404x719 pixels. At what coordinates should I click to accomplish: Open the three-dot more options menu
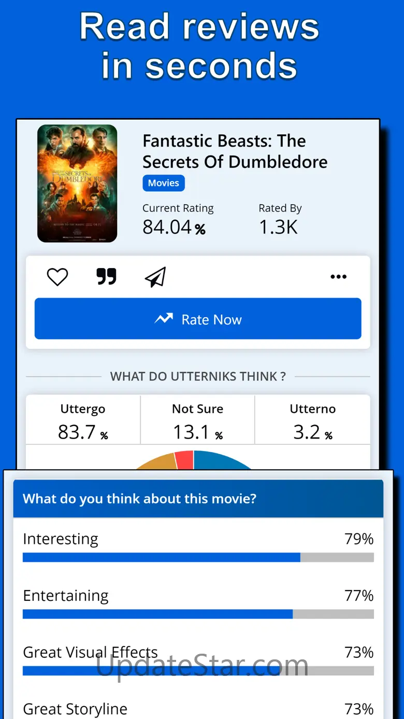point(338,277)
